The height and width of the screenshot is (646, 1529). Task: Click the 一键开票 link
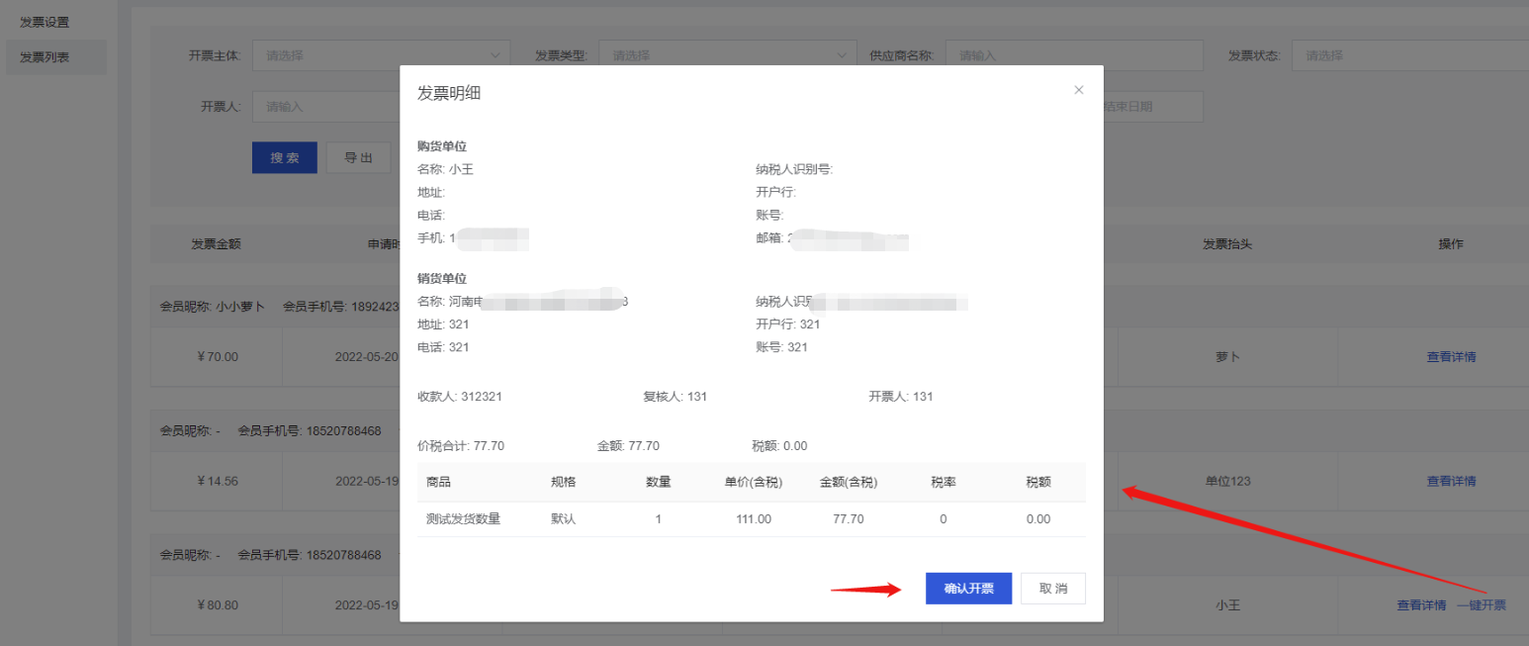coord(1481,605)
